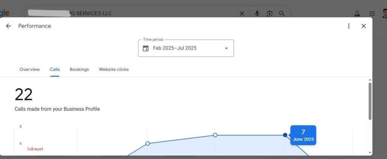Screen dimensions: 387x159
Task: Click the back arrow beside Performance
Action: (x=8, y=26)
